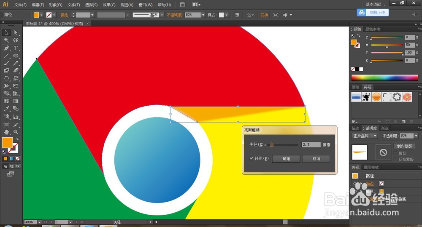This screenshot has height=227, width=422.
Task: Select the Rotate tool
Action: pyautogui.click(x=6, y=78)
